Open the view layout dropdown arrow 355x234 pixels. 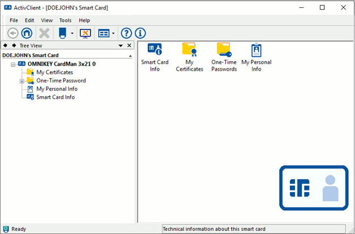point(113,34)
